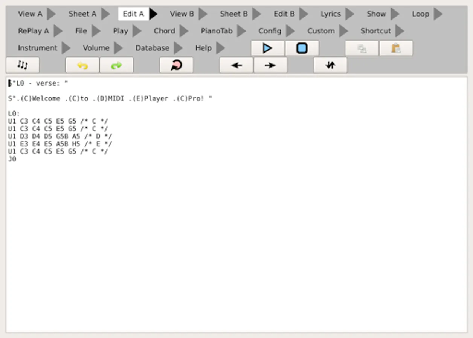
Task: Switch to the RePlay A tab
Action: [34, 31]
